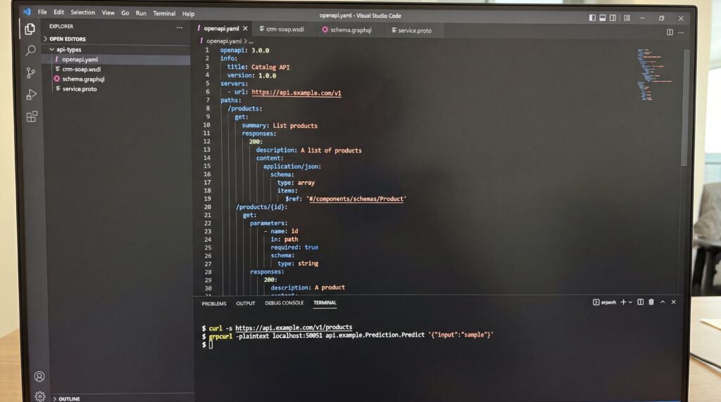This screenshot has width=721, height=402.
Task: Toggle secondary side bar layout icon
Action: pos(613,18)
